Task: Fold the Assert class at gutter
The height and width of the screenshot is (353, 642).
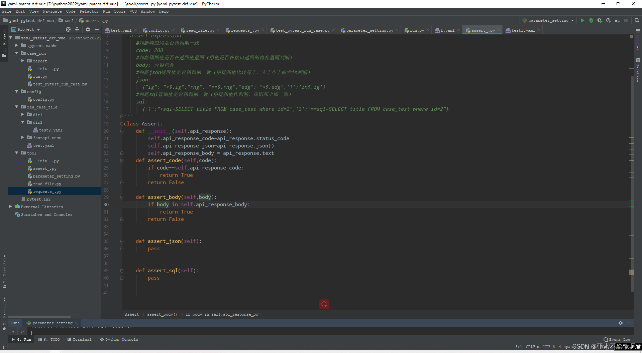Action: pyautogui.click(x=122, y=124)
